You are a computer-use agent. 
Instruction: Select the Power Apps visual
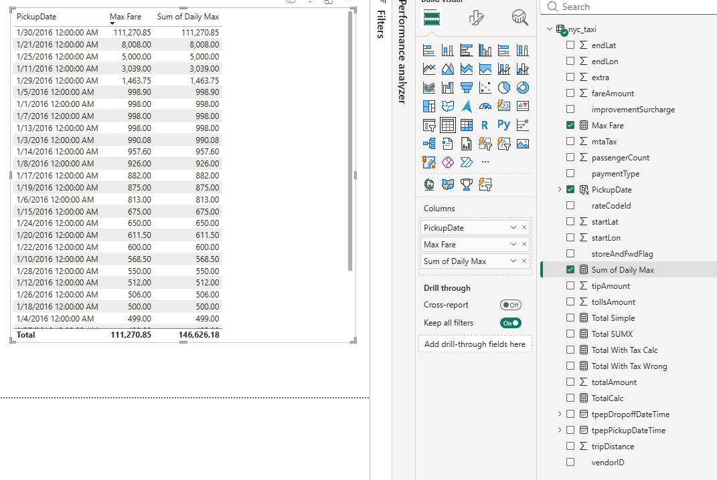coord(448,162)
